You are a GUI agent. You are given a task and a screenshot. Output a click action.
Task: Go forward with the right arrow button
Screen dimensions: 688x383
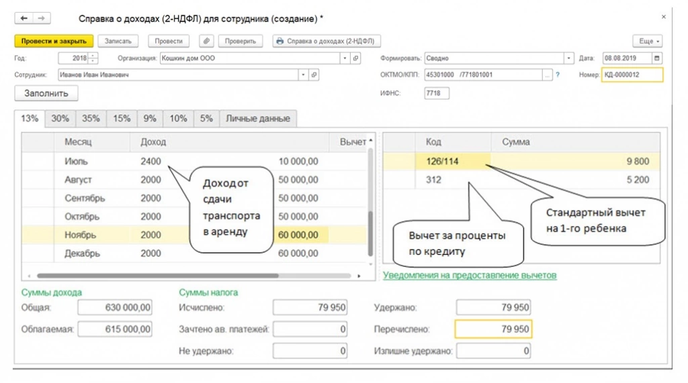pyautogui.click(x=41, y=18)
